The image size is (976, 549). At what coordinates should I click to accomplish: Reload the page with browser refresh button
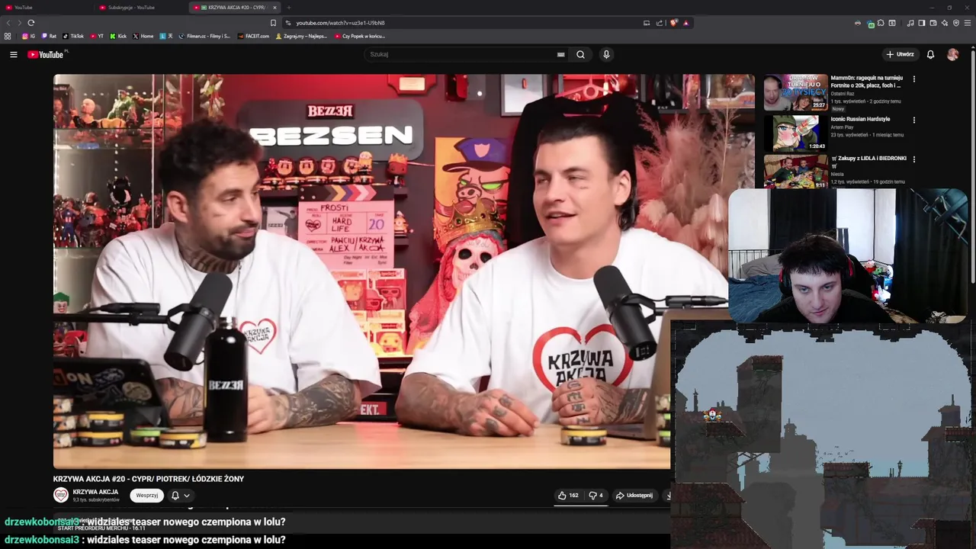30,23
